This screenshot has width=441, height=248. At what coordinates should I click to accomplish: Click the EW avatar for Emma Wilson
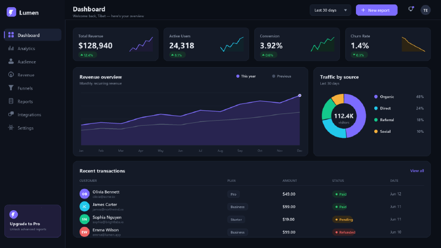[x=85, y=232]
